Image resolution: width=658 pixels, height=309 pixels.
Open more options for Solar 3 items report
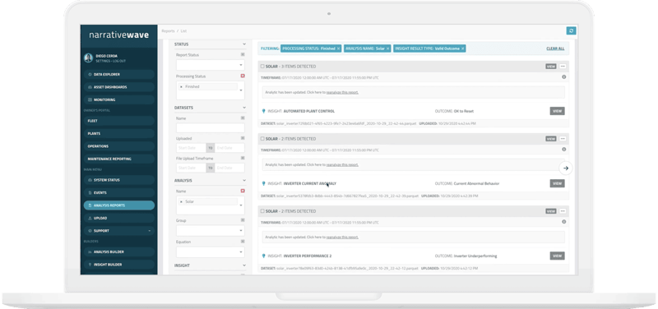tap(563, 67)
